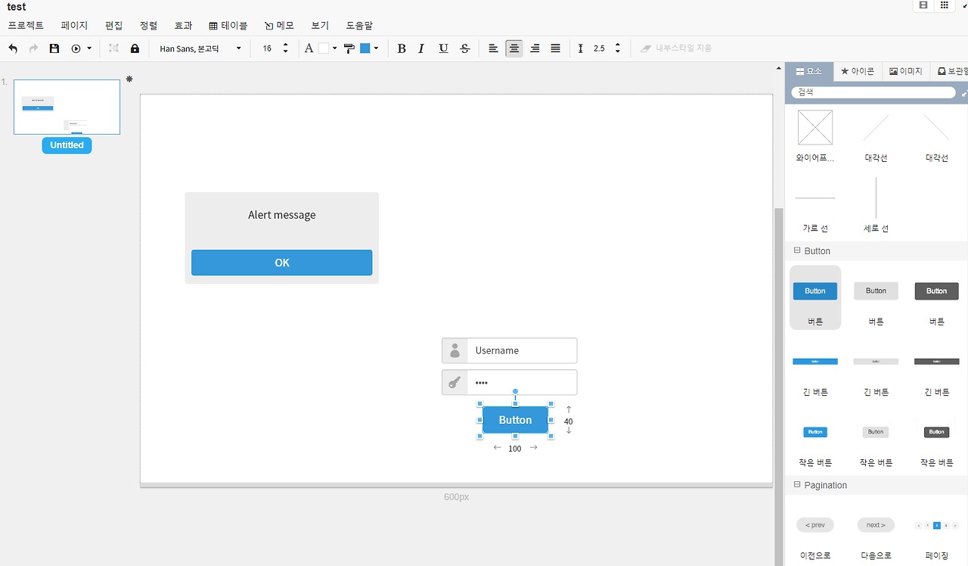Toggle the padlock lock icon
The width and height of the screenshot is (968, 566).
(135, 48)
